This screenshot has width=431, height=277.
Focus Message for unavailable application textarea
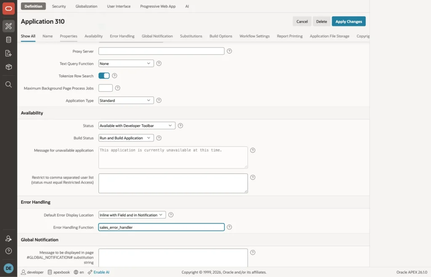pos(173,157)
